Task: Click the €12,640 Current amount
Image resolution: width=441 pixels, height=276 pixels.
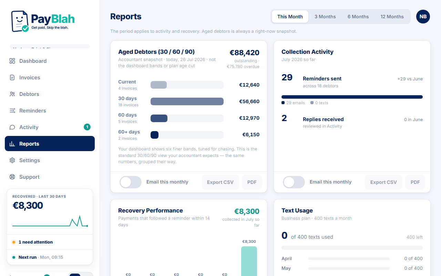Action: (x=249, y=85)
